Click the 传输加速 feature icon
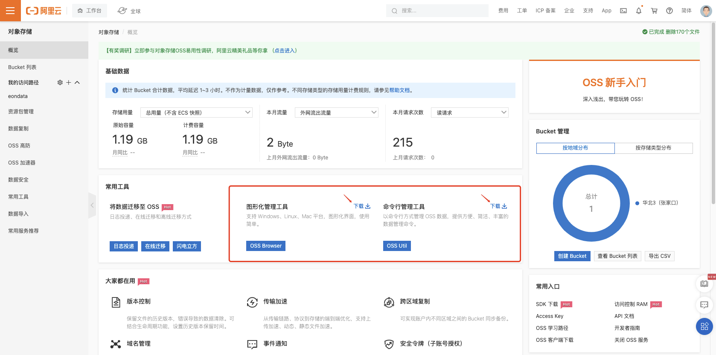The image size is (716, 355). click(252, 302)
